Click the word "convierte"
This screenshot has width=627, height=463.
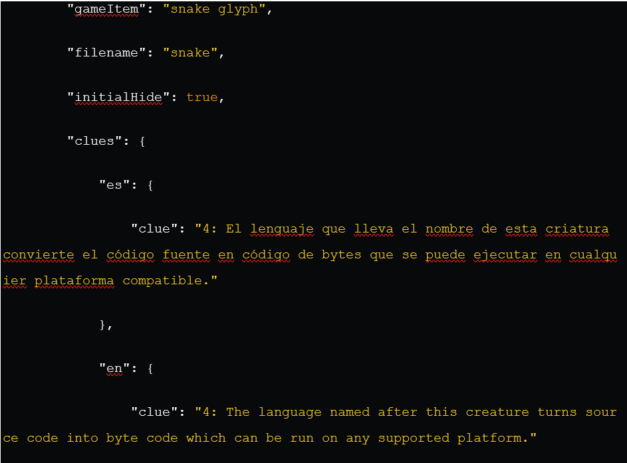point(38,254)
